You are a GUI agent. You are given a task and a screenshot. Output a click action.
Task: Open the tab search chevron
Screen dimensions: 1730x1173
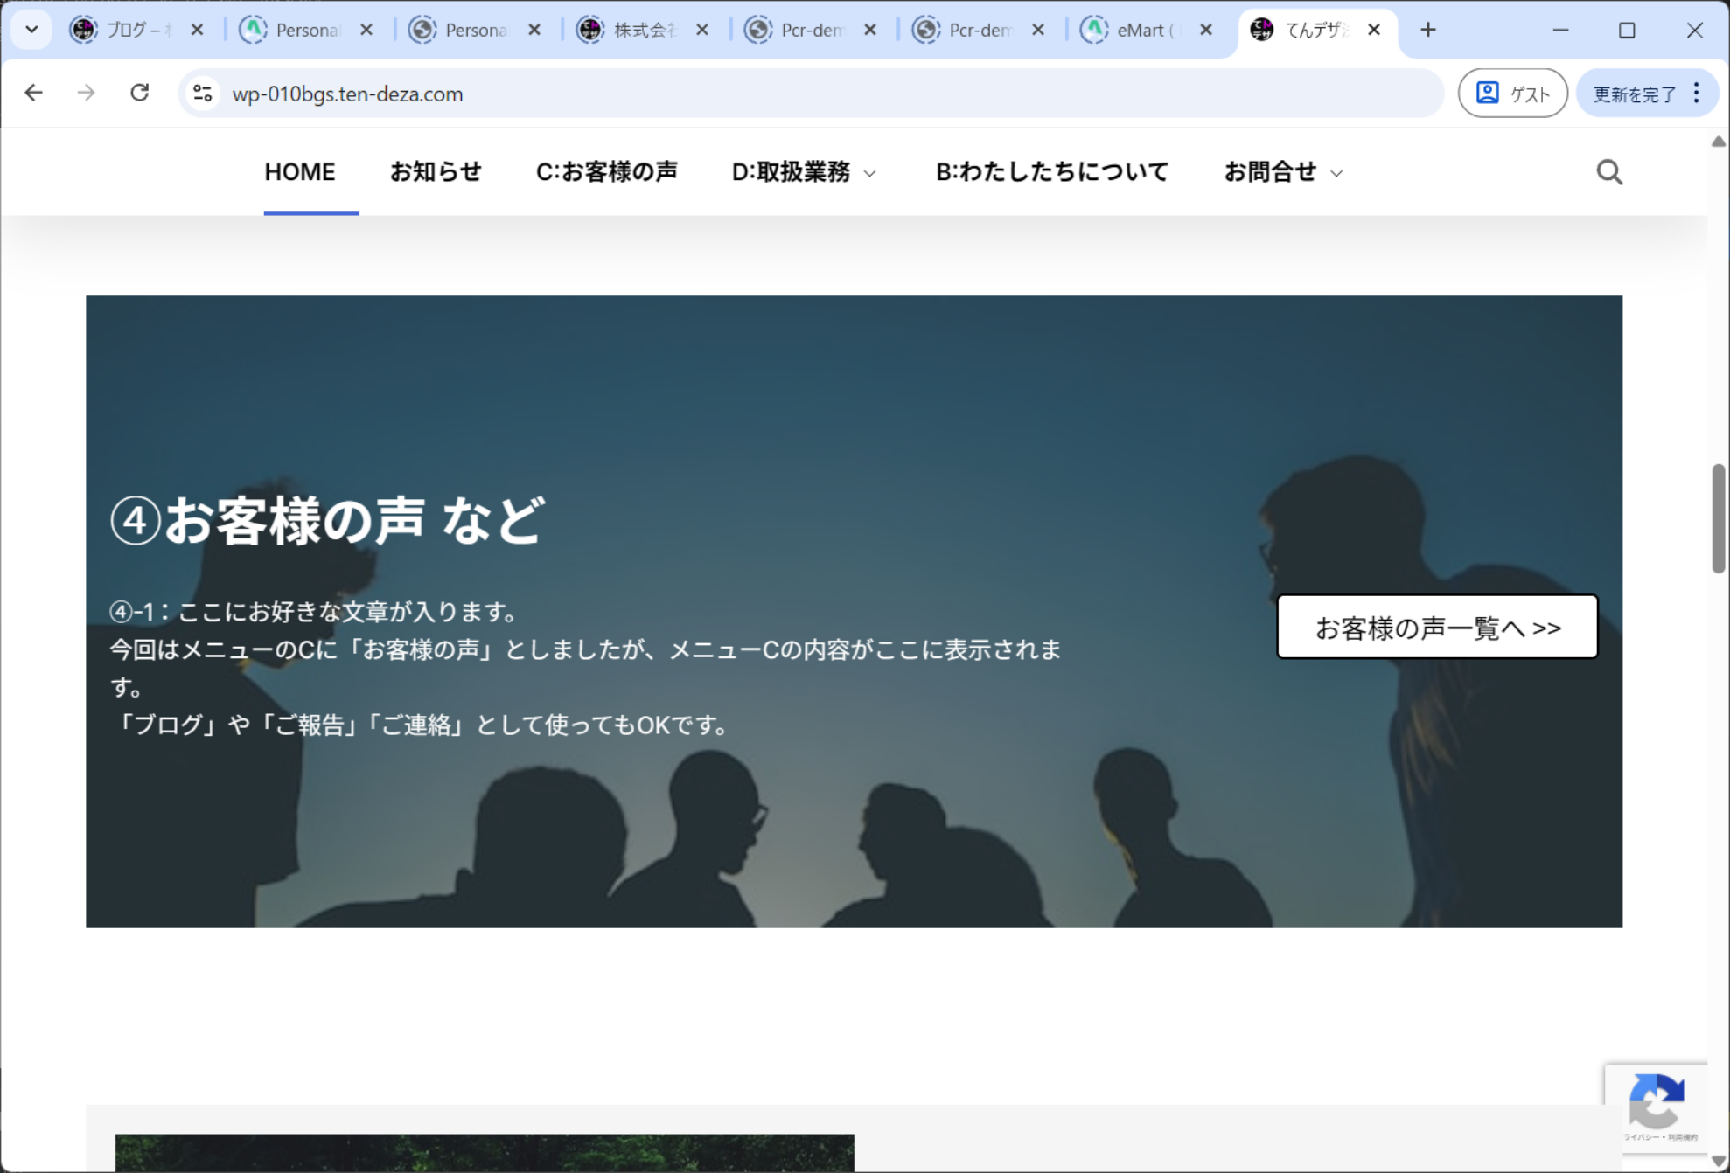coord(31,30)
